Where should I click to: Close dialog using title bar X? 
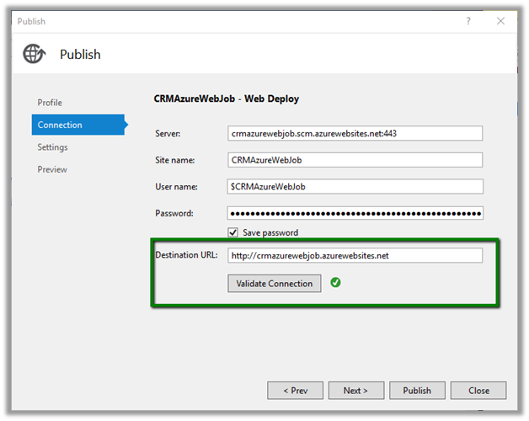(x=501, y=21)
